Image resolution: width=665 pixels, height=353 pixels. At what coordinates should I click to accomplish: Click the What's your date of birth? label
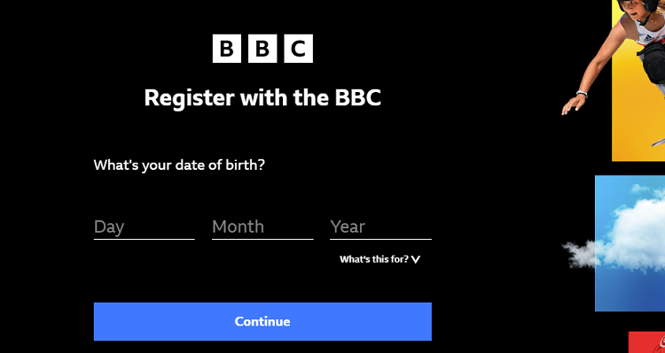179,165
